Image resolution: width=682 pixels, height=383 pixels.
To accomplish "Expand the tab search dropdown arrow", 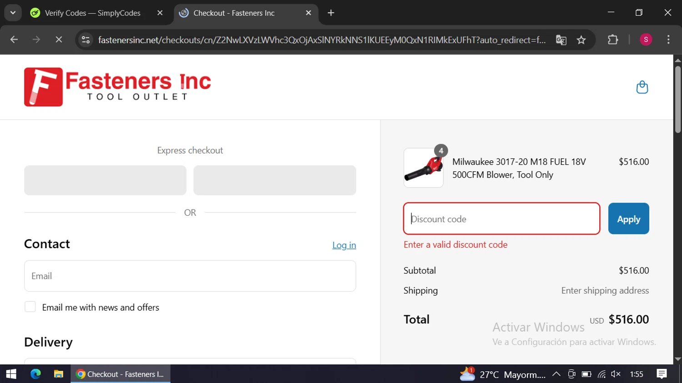I will coord(13,13).
